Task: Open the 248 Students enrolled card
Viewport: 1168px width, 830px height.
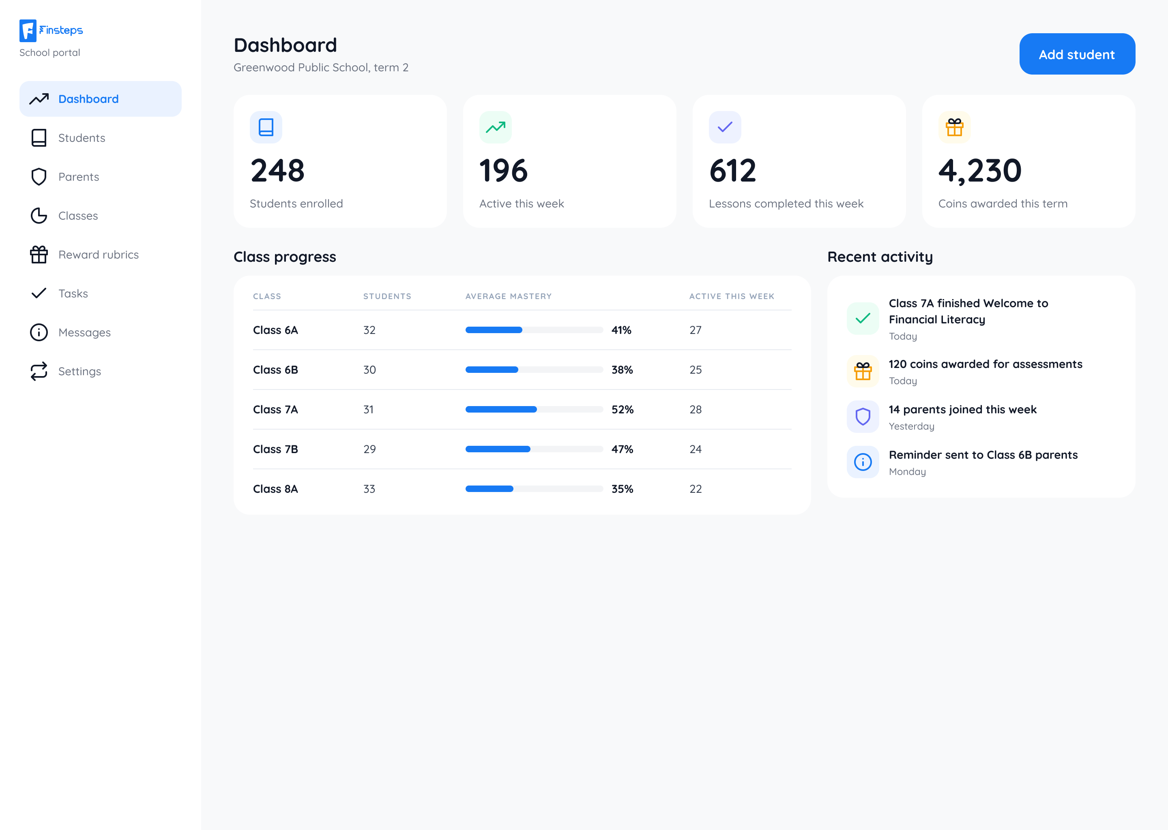Action: [x=340, y=161]
